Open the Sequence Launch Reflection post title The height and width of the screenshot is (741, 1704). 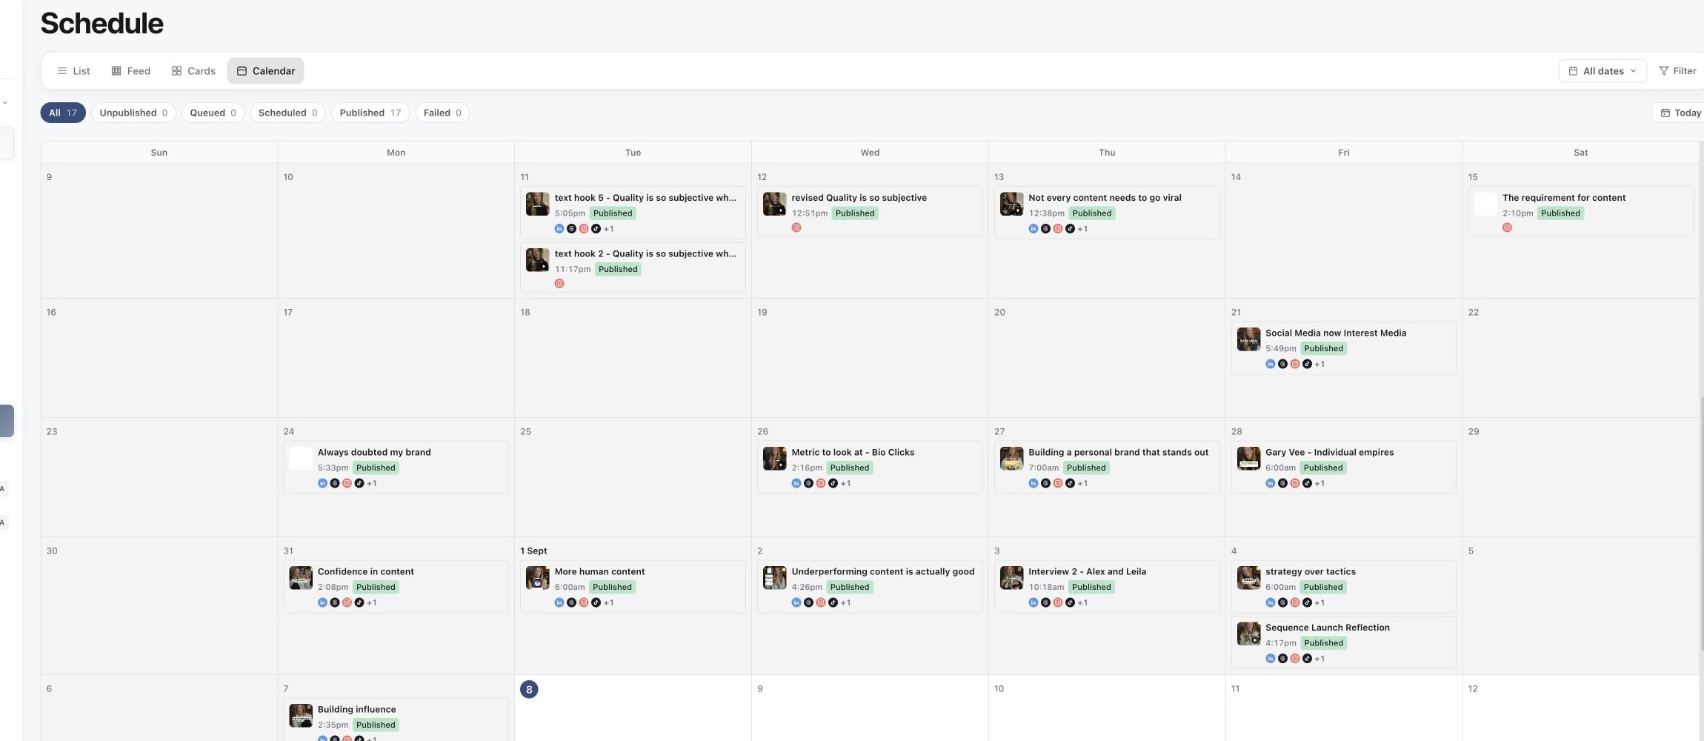[1327, 628]
